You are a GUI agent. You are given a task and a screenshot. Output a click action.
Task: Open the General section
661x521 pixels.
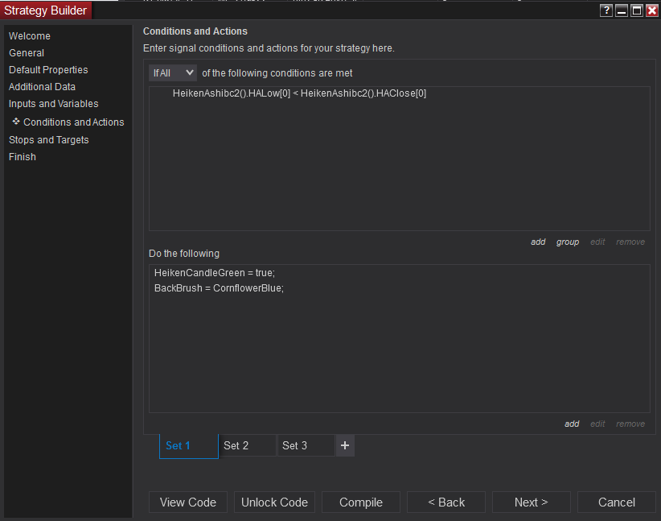tap(27, 53)
